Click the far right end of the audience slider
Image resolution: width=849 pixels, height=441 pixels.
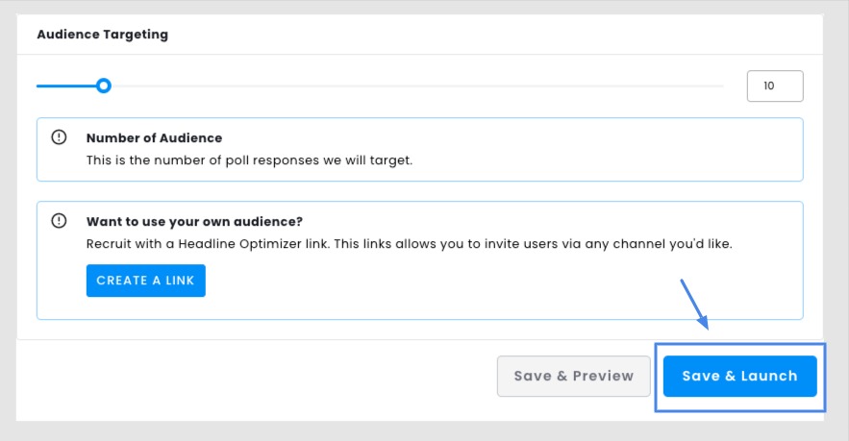point(722,86)
